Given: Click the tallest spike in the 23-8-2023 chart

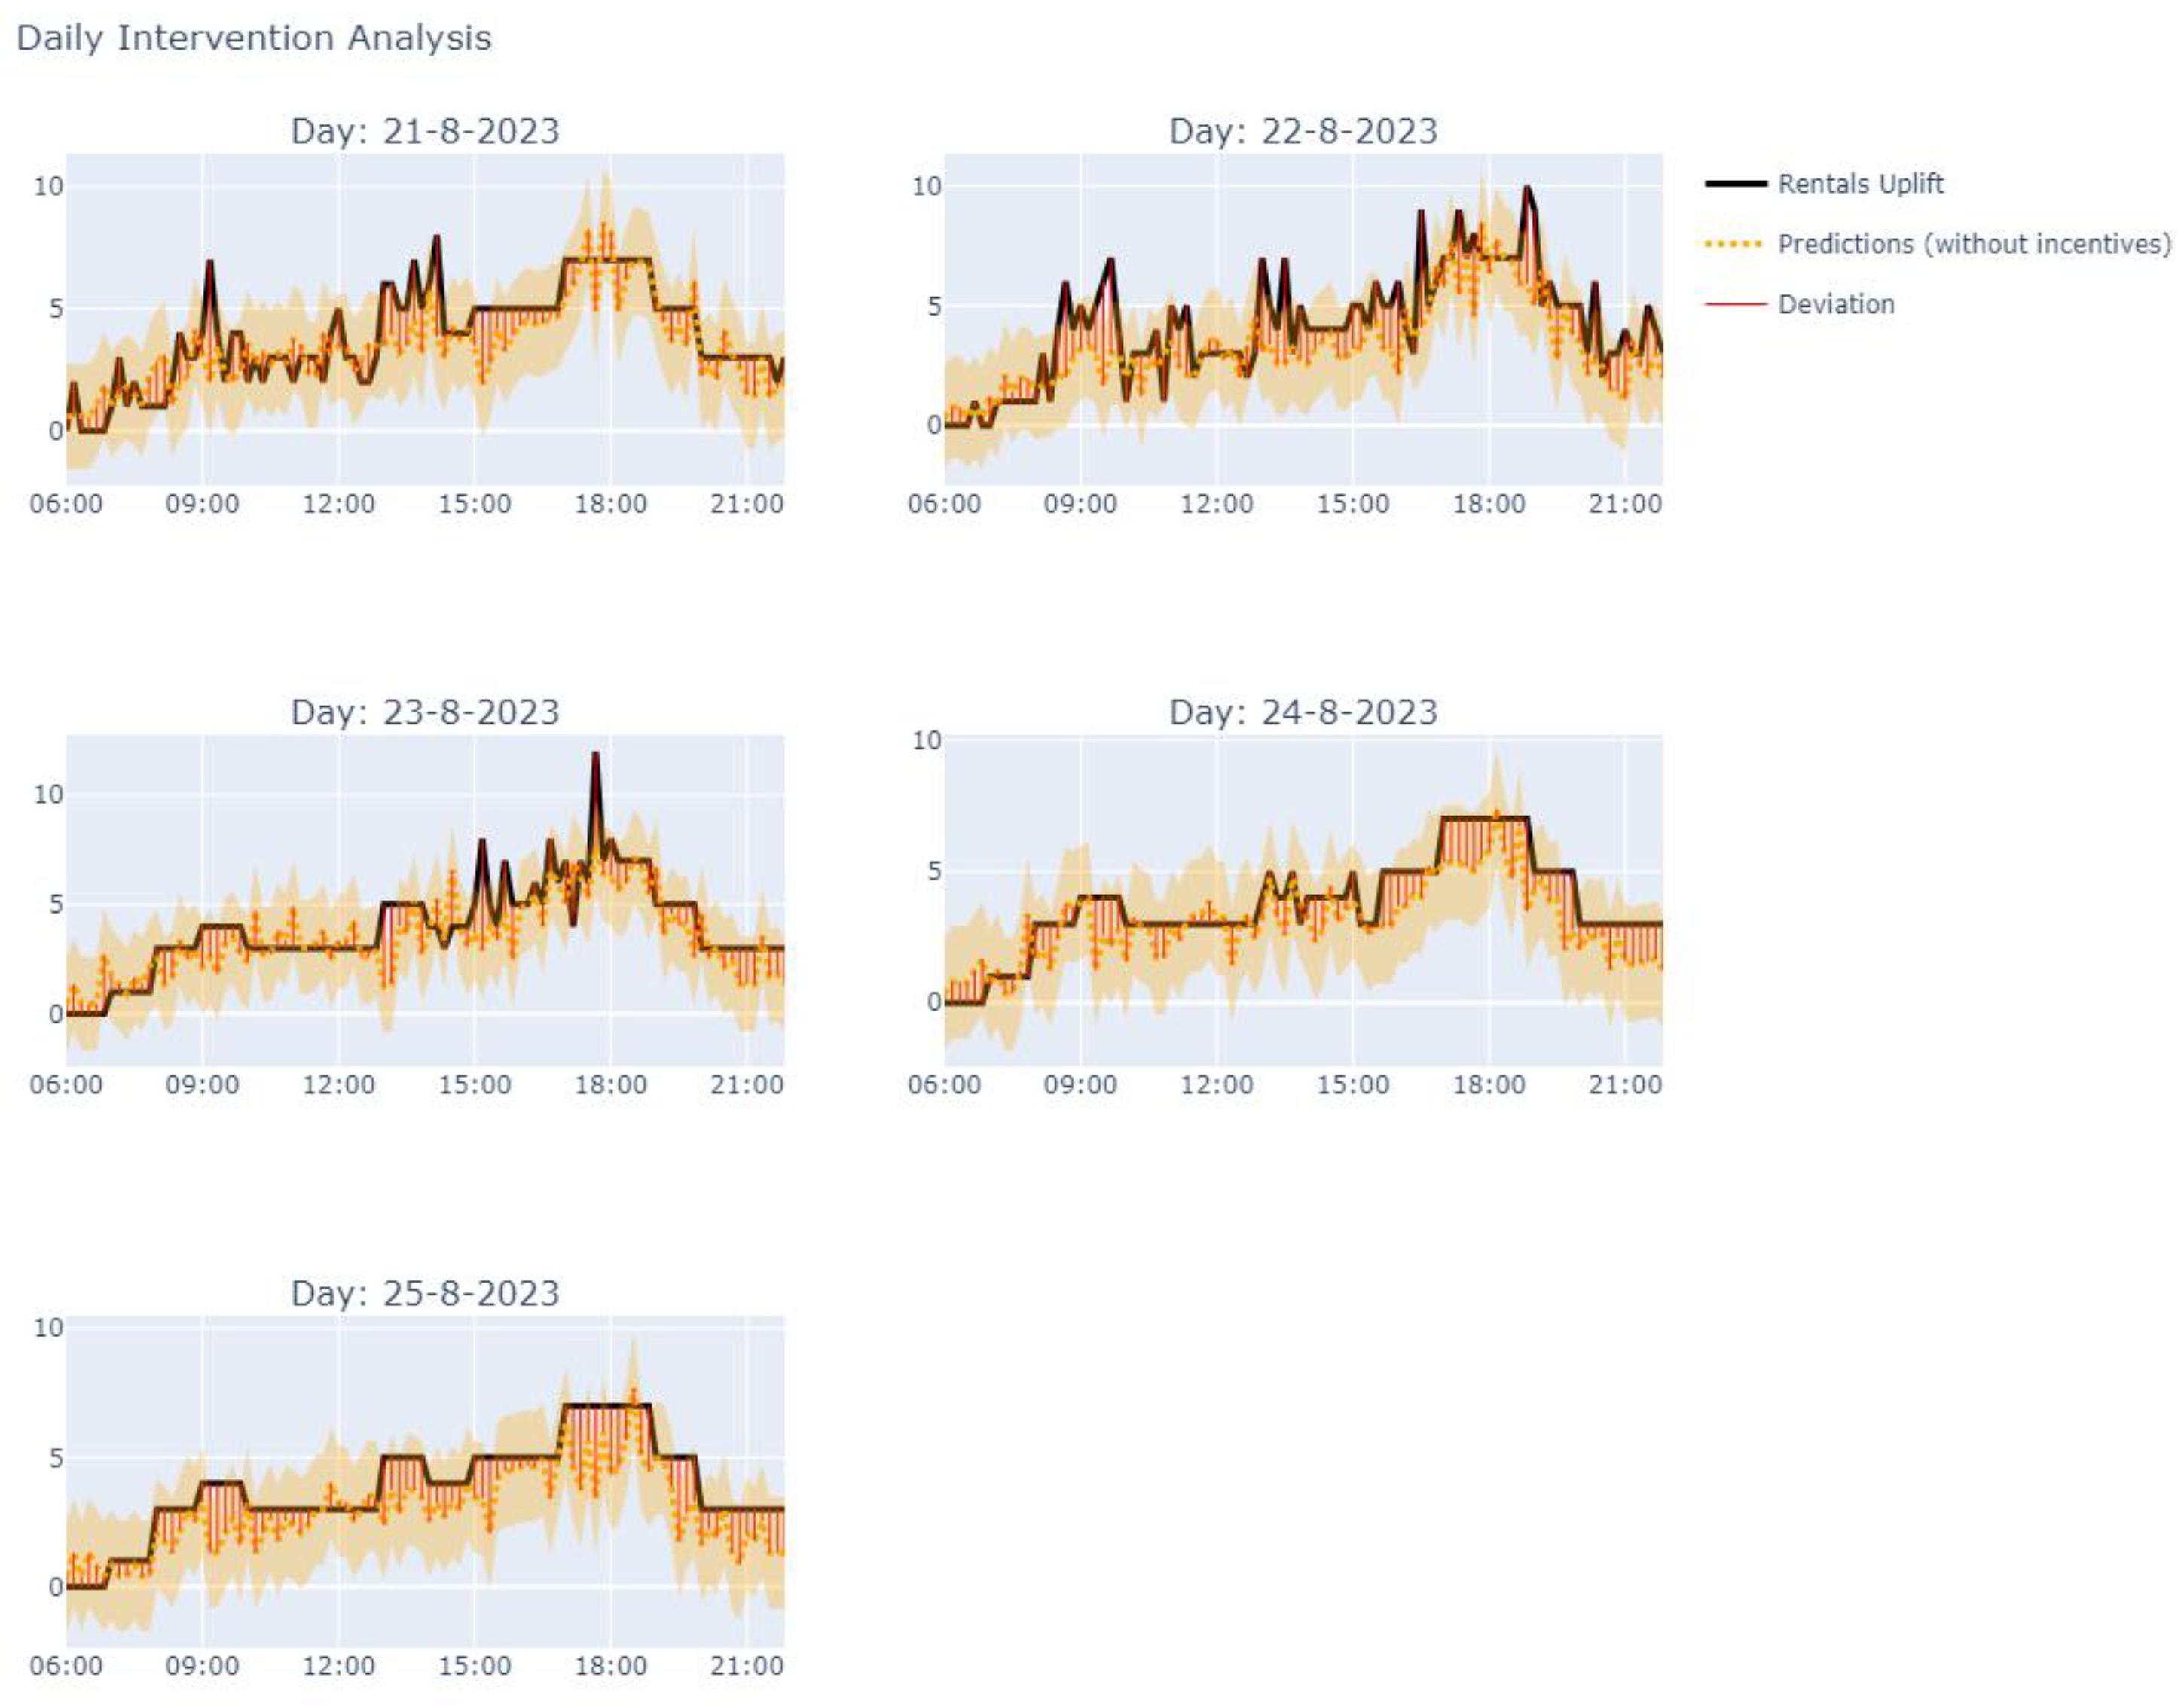Looking at the screenshot, I should (595, 755).
